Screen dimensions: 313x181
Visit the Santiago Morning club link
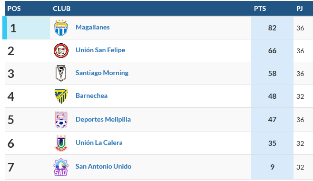point(102,73)
